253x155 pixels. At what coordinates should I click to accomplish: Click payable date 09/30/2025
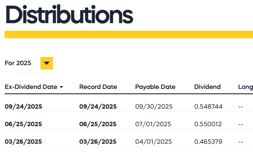pyautogui.click(x=154, y=106)
